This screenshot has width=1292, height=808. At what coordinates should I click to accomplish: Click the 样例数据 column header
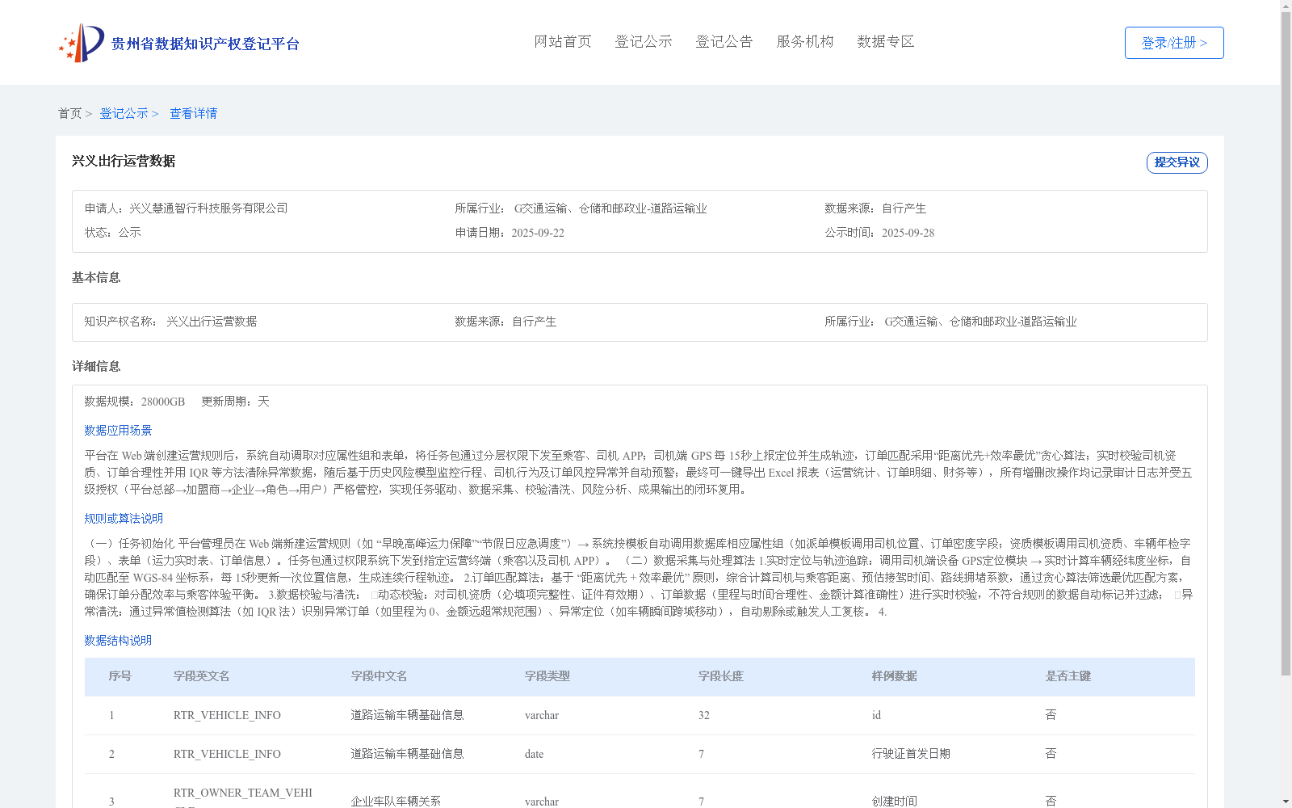[895, 676]
